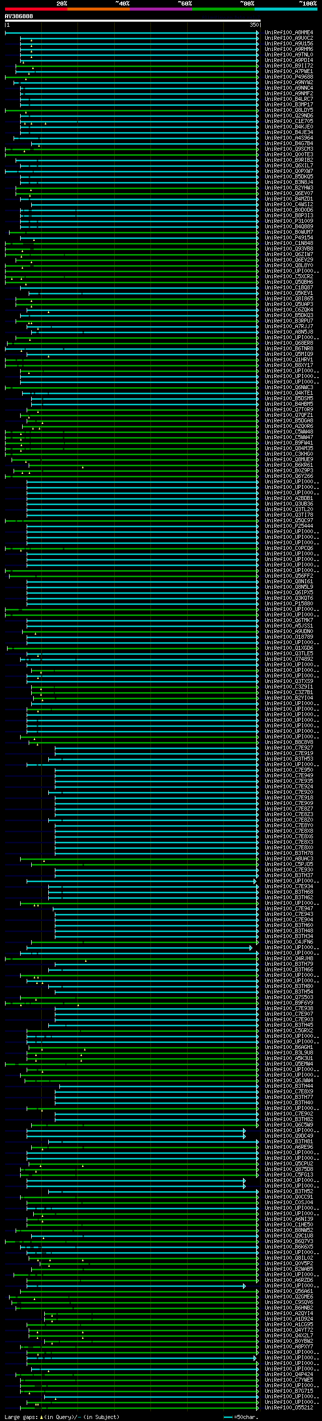Click yellow gap marker on UniRef100_A9U0C2 row

point(31,40)
